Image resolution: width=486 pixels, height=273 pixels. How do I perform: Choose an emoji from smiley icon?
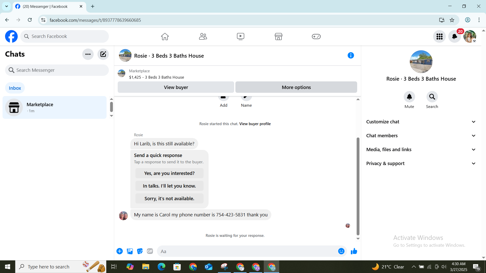(x=341, y=251)
